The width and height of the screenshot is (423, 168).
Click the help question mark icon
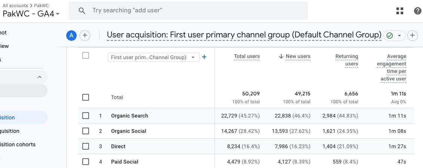tap(417, 11)
